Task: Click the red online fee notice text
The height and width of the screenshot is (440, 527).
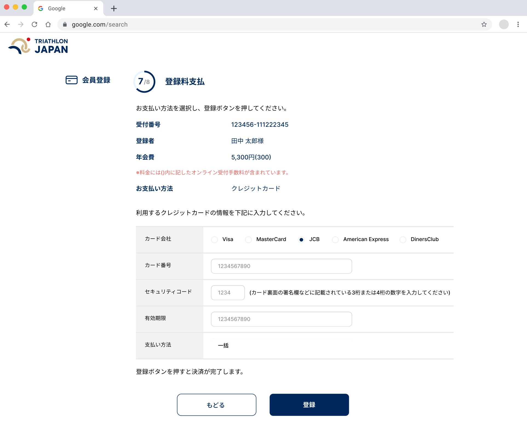Action: (213, 173)
